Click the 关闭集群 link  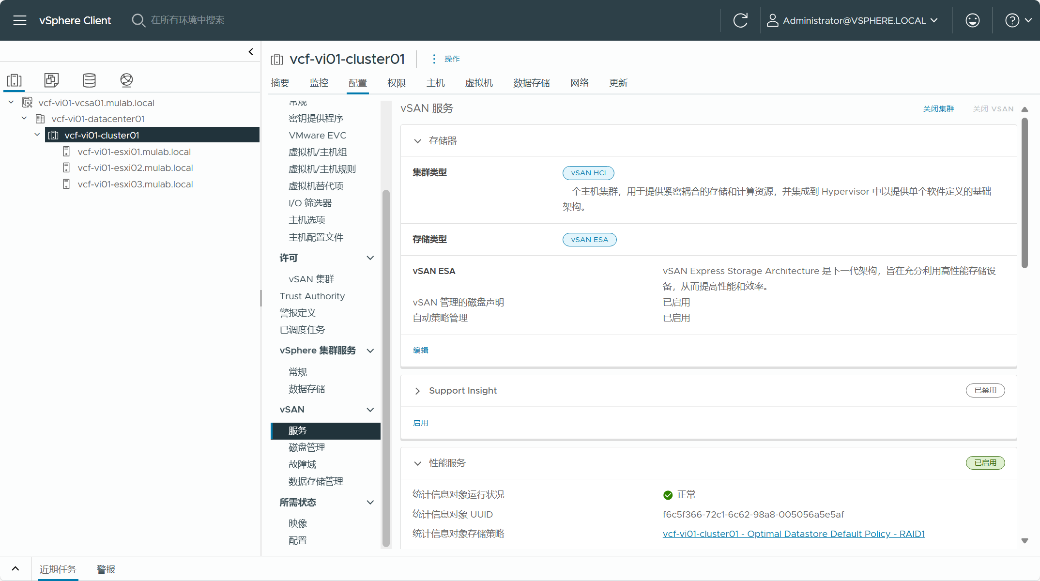(x=938, y=109)
